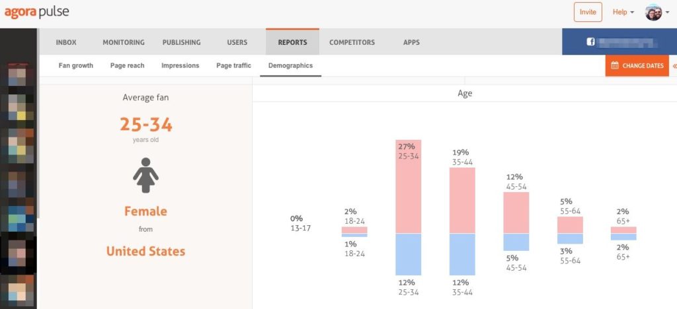Select the blurred Facebook page name
The width and height of the screenshot is (677, 309).
(x=627, y=42)
